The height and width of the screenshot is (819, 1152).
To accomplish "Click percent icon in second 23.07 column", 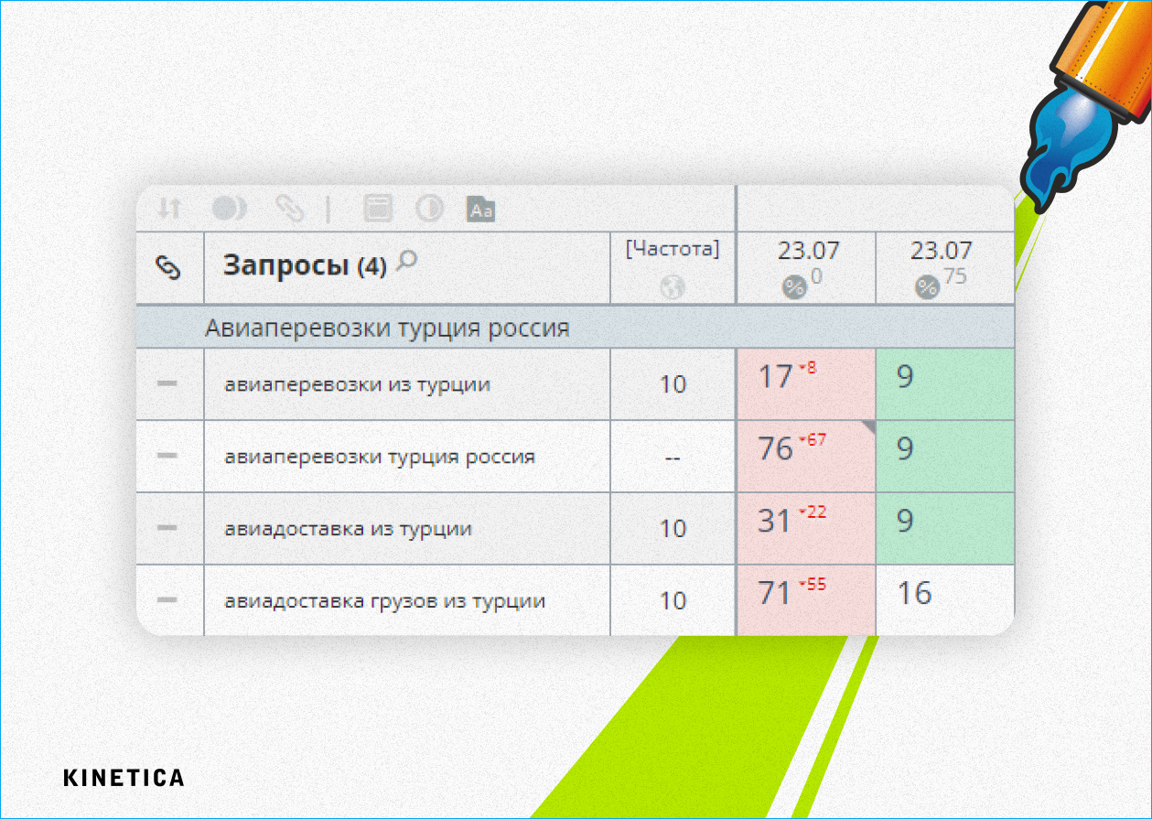I will point(927,287).
